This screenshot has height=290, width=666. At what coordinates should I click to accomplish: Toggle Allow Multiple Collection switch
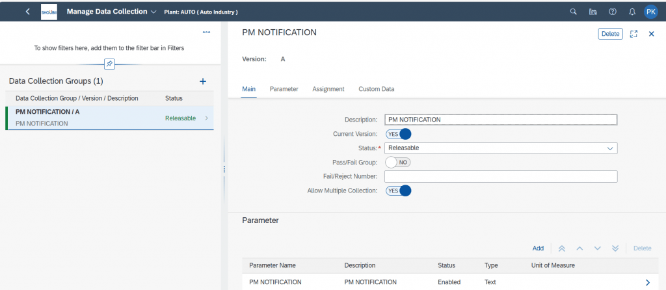tap(399, 191)
